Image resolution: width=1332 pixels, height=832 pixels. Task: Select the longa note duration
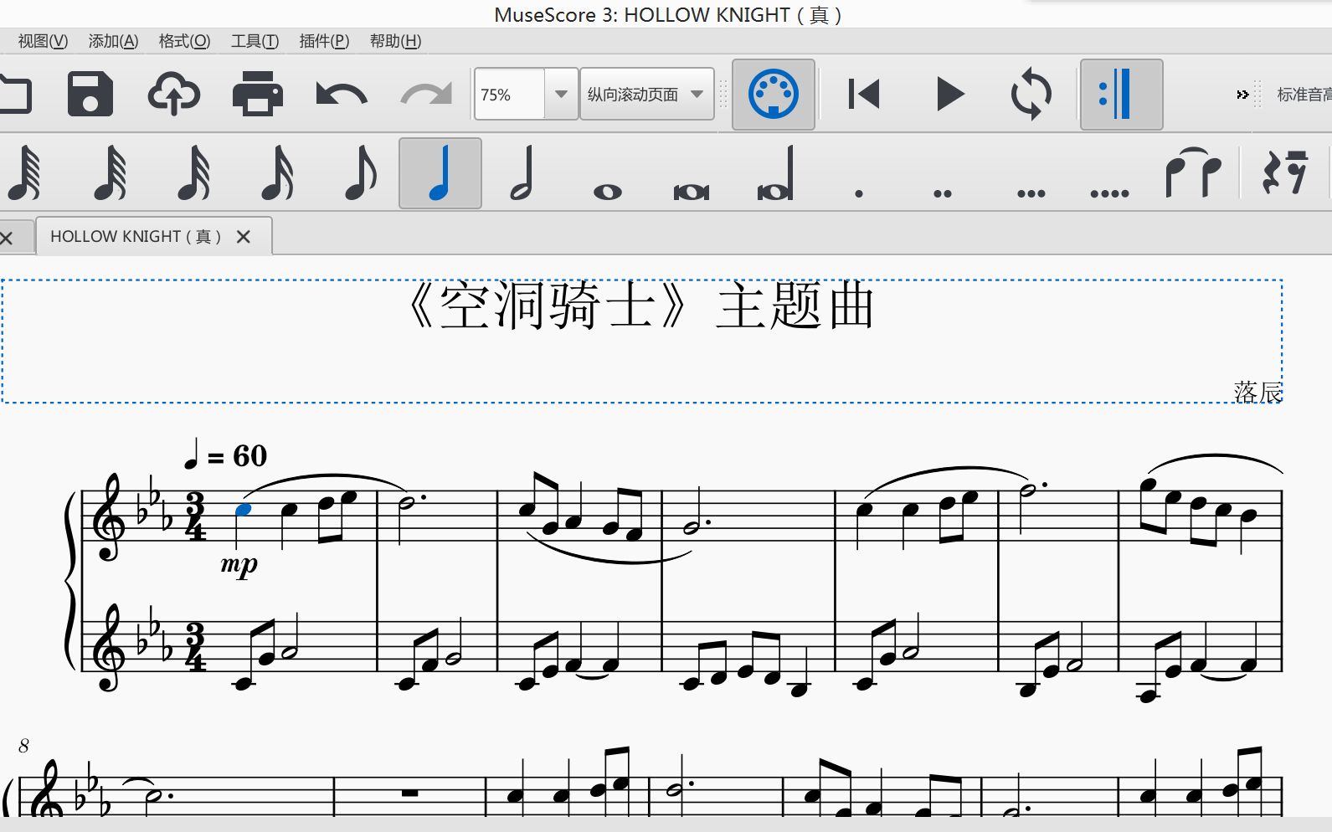click(775, 173)
